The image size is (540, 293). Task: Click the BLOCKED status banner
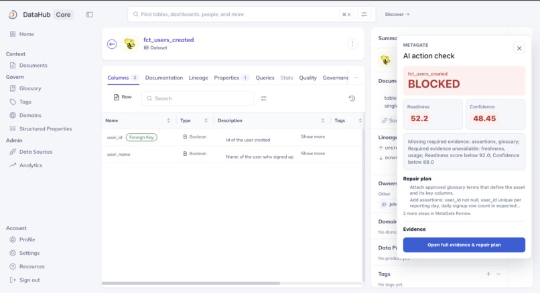(x=464, y=80)
